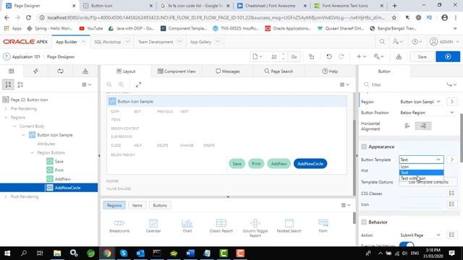Expand Pre-Rendering tree node
463x260 pixels.
click(x=6, y=108)
